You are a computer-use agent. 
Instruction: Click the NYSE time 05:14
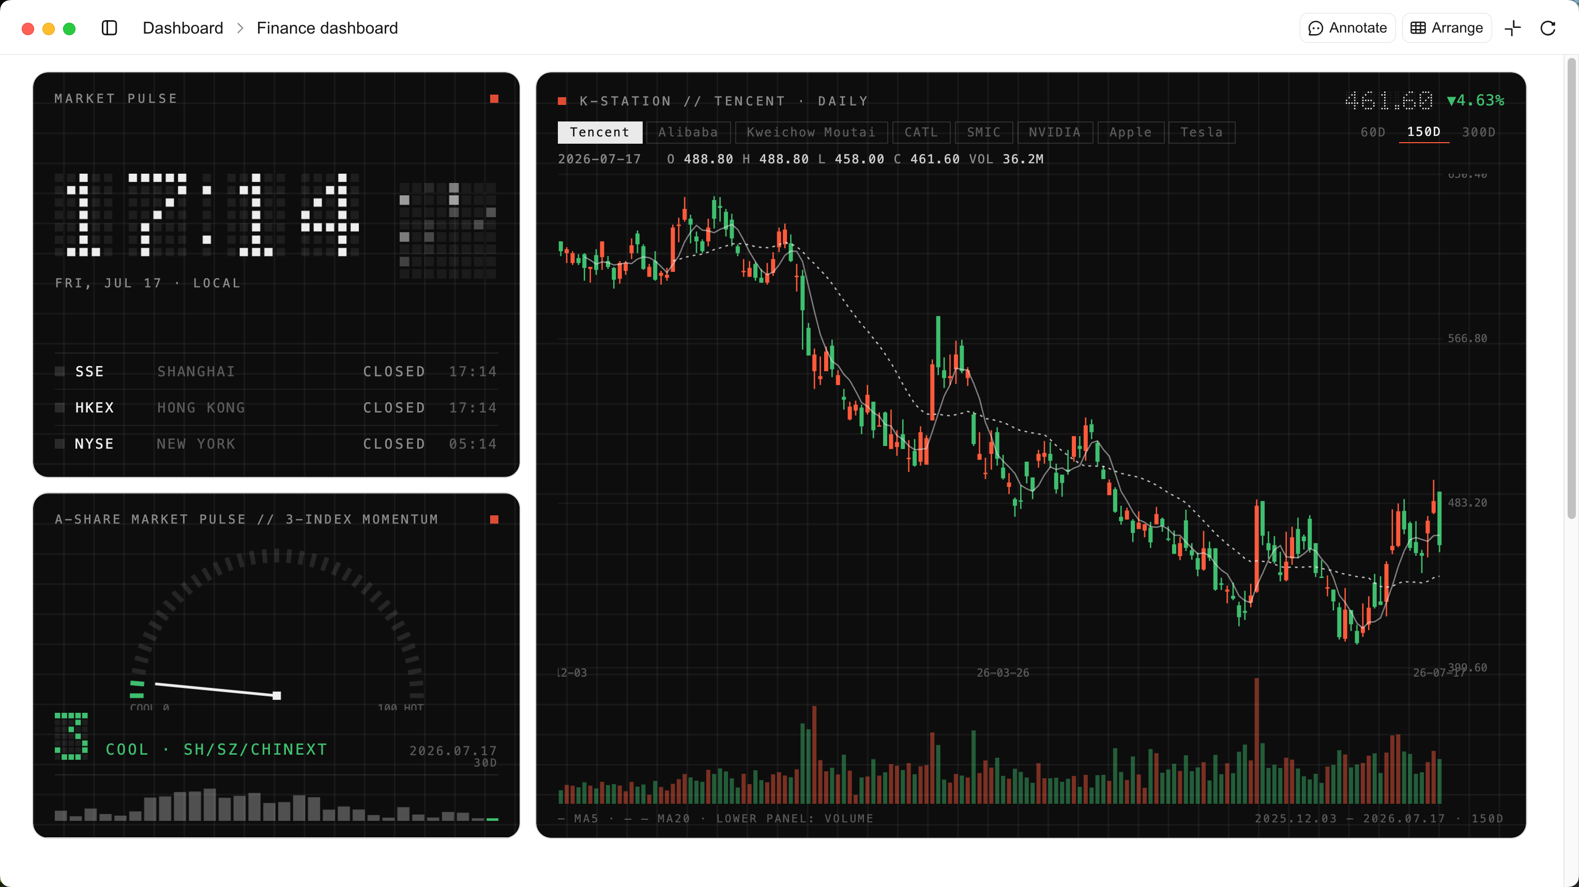(x=473, y=444)
